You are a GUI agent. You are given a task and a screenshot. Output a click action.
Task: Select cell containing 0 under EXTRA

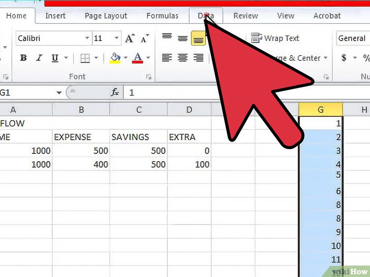click(x=189, y=151)
